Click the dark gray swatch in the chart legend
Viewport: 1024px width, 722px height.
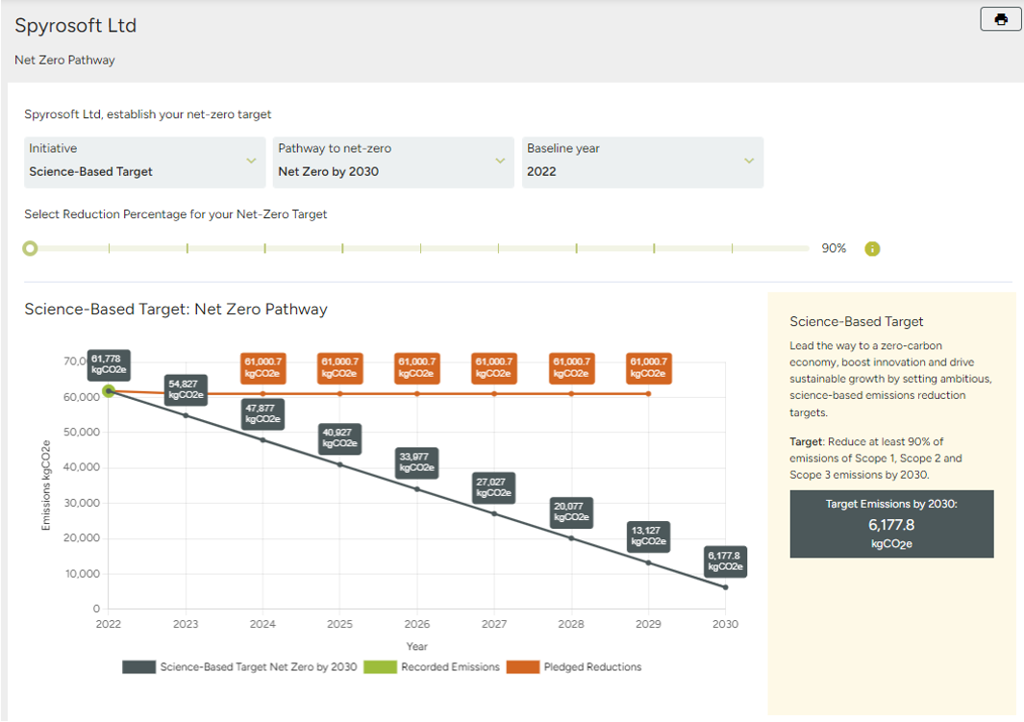pyautogui.click(x=138, y=666)
